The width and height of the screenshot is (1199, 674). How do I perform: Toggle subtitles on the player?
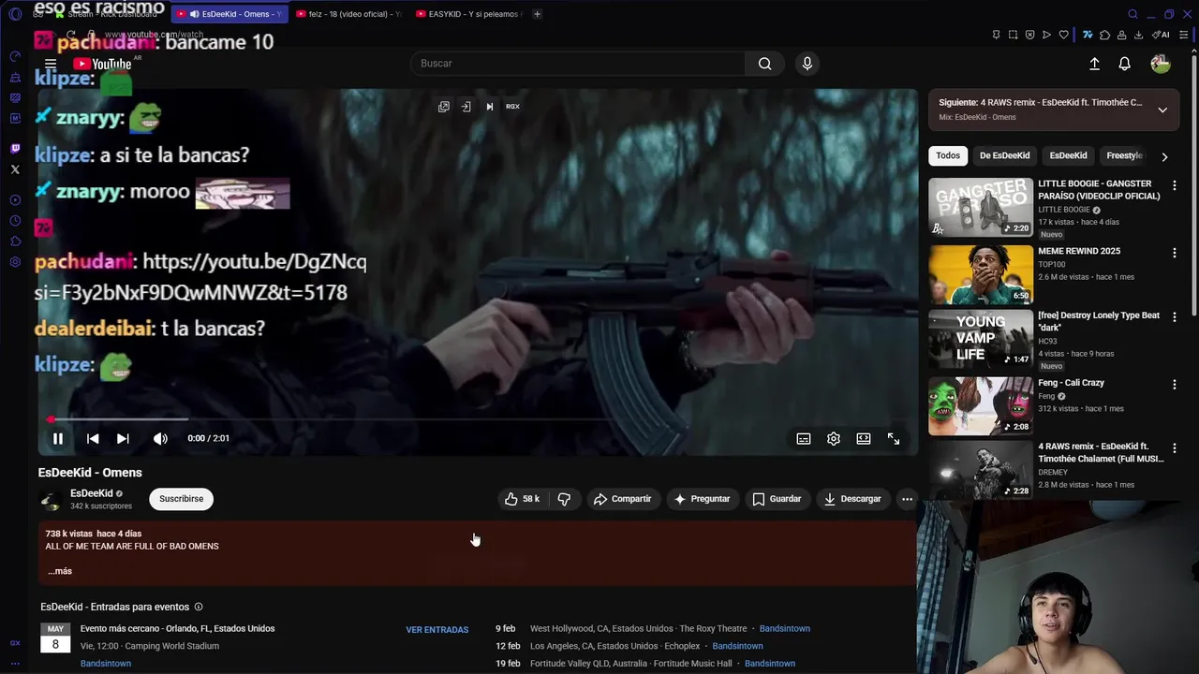click(x=804, y=438)
